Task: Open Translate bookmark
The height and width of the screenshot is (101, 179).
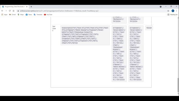Action: pyautogui.click(x=38, y=15)
